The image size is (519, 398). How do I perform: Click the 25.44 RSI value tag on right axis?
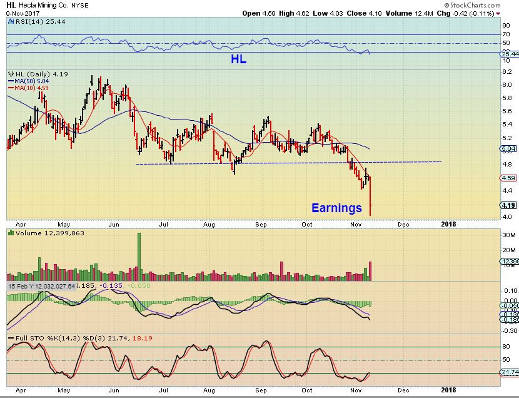click(509, 54)
